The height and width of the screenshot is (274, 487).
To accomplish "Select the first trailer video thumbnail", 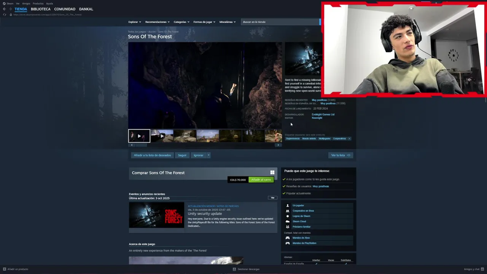I will (x=139, y=136).
